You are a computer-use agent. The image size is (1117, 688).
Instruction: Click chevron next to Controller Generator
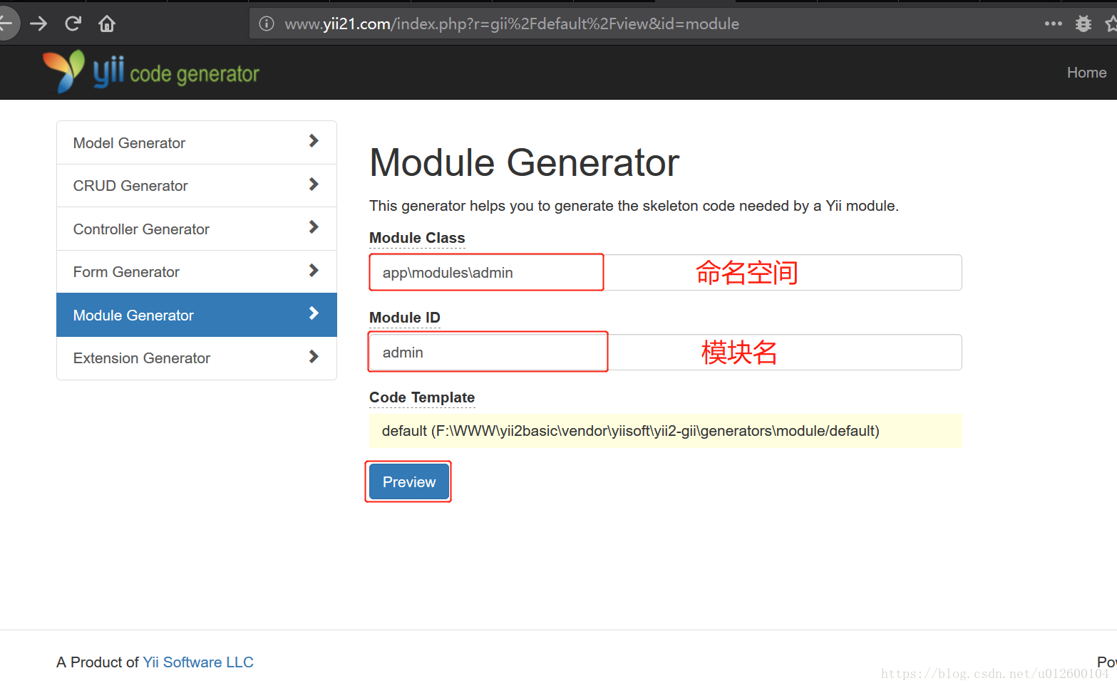point(314,227)
